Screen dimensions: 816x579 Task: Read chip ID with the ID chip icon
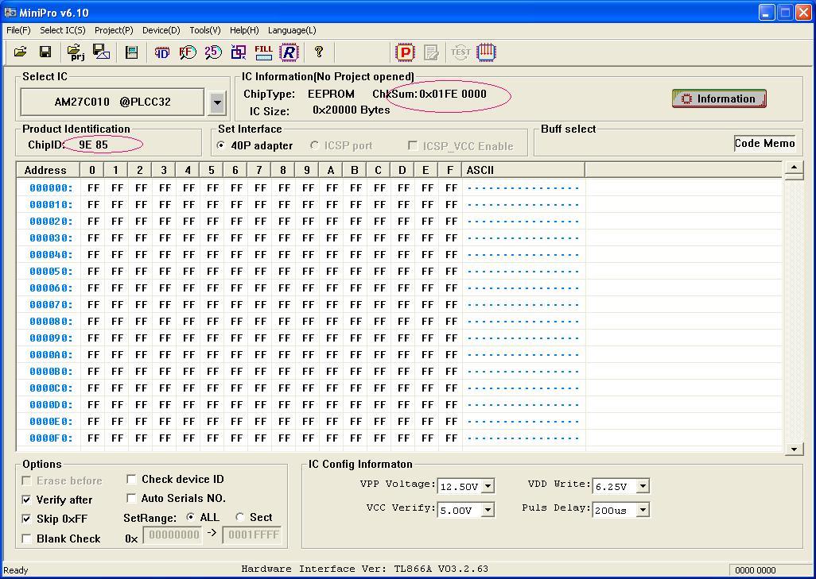pyautogui.click(x=161, y=52)
